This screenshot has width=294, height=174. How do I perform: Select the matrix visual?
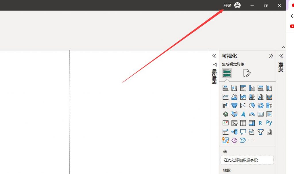[252, 123]
